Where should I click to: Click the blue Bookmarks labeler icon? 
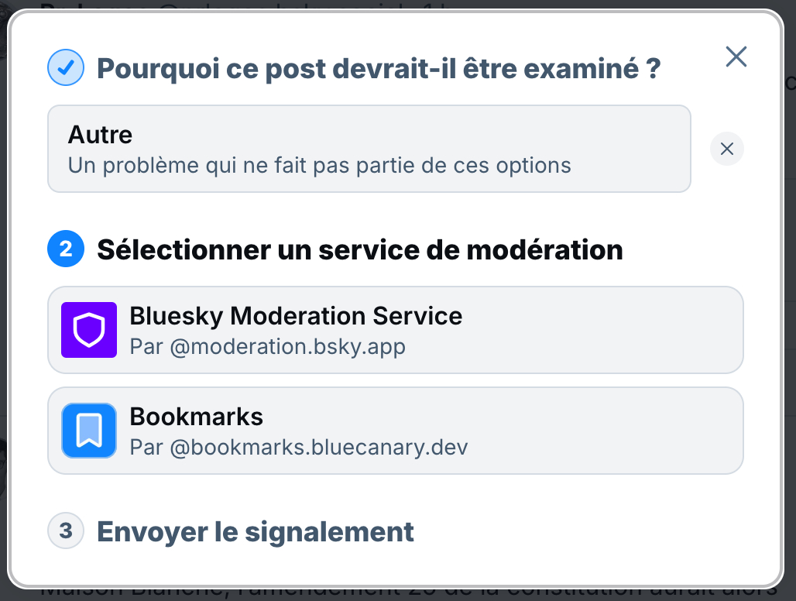tap(89, 431)
